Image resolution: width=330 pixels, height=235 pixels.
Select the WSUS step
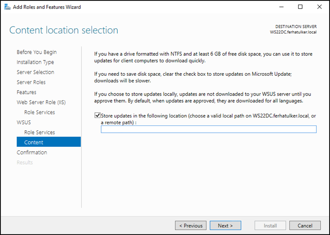click(x=24, y=122)
